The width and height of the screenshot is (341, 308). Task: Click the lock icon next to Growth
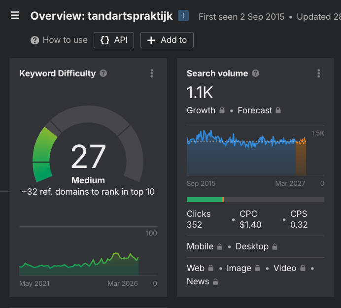222,110
